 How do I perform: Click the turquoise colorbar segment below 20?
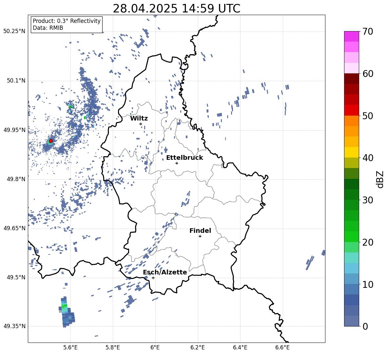[x=351, y=258]
